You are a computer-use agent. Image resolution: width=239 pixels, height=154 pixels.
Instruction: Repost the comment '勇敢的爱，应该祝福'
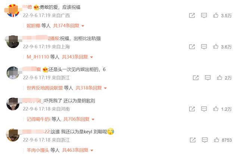point(192,15)
